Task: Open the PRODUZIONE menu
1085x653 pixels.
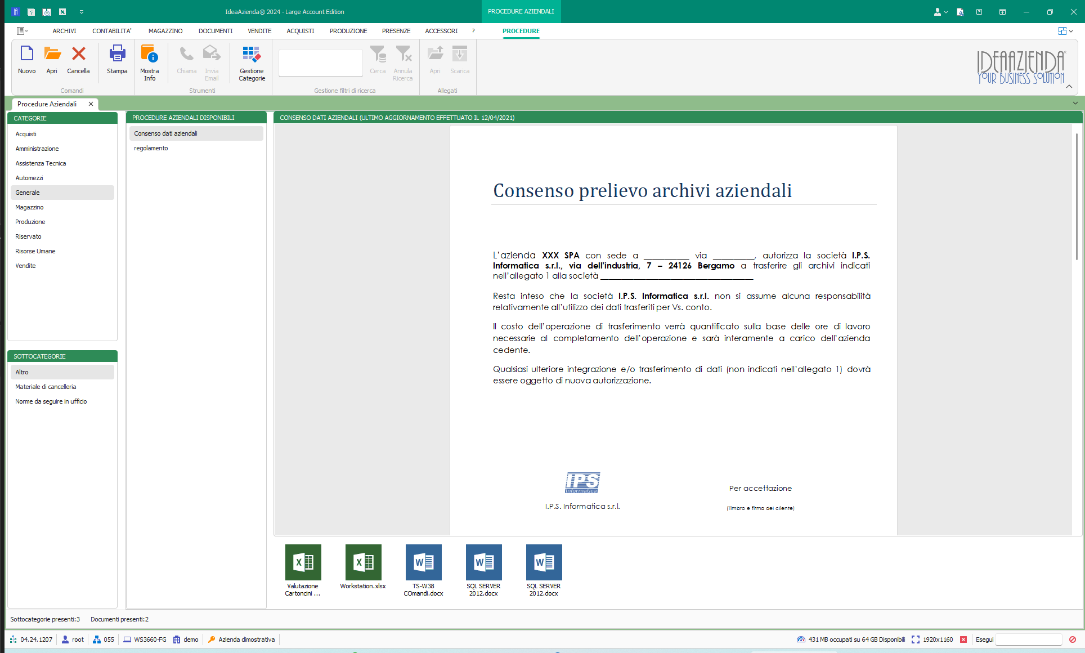Action: [348, 31]
